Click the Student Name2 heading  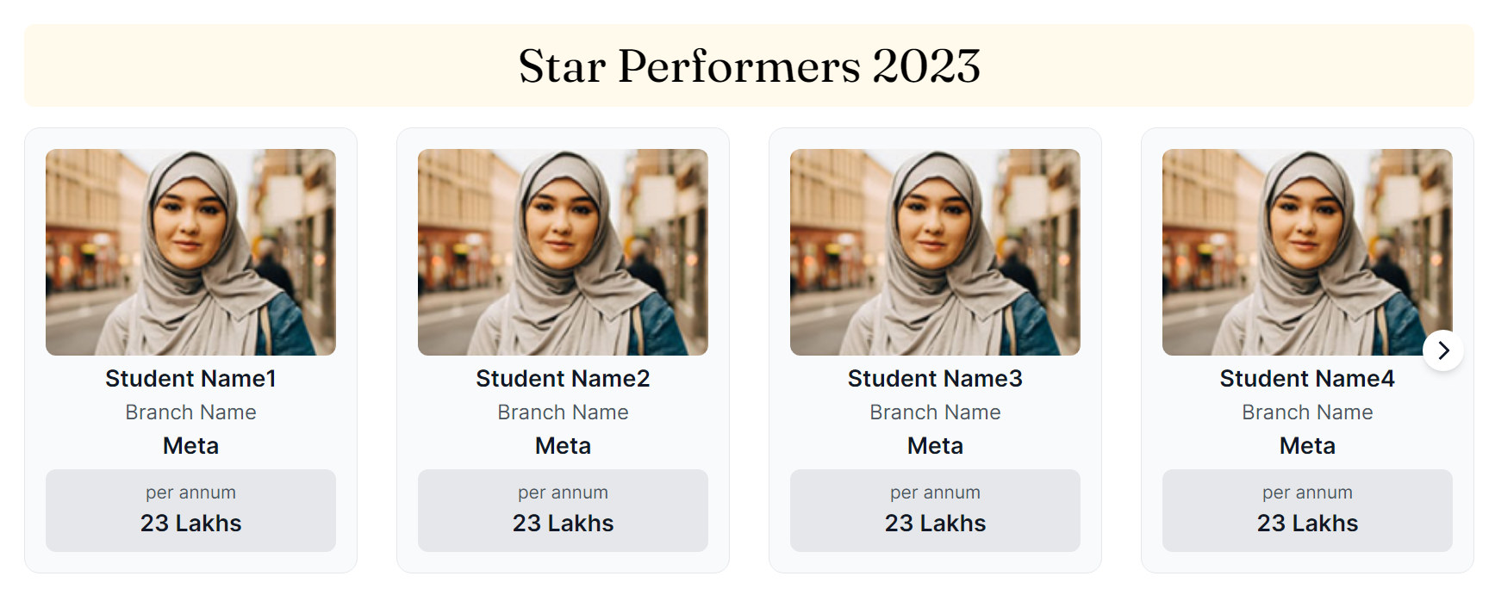tap(563, 379)
